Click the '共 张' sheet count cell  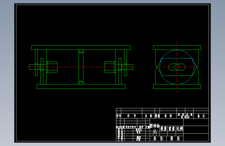point(158,138)
